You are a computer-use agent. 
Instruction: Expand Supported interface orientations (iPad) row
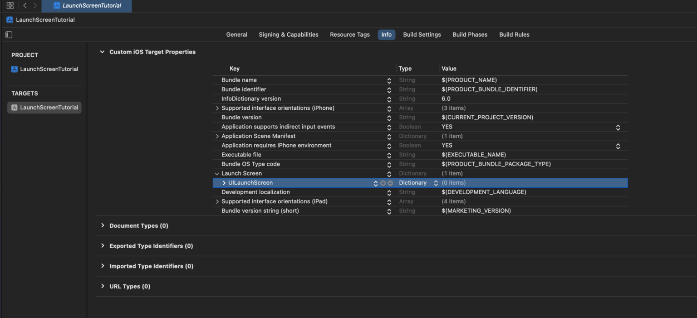tap(217, 202)
